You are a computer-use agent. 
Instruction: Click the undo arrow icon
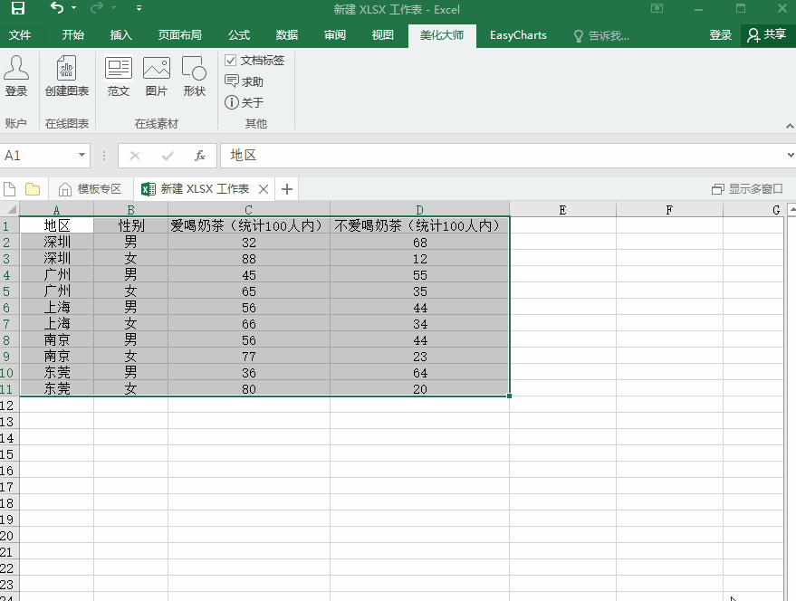click(x=57, y=9)
